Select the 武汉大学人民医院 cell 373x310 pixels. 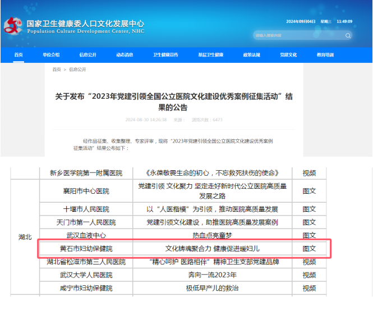point(86,275)
